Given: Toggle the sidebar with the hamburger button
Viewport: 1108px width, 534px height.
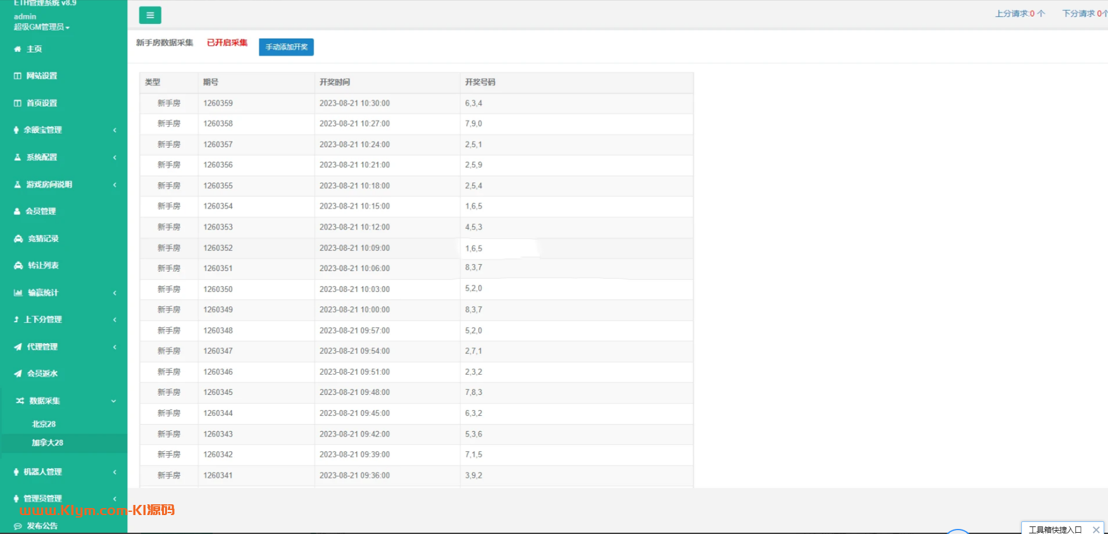Looking at the screenshot, I should click(150, 15).
